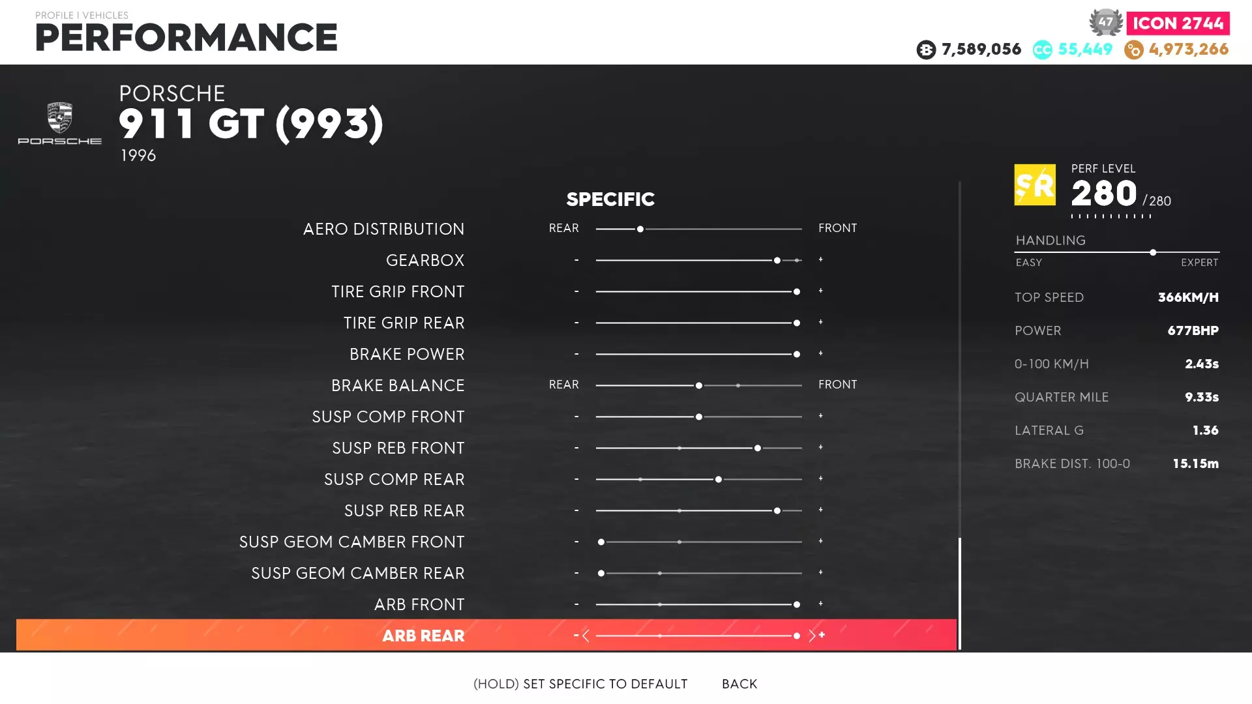Decrease Brake Power with its minus sign
Viewport: 1252px width, 704px height.
pos(576,354)
